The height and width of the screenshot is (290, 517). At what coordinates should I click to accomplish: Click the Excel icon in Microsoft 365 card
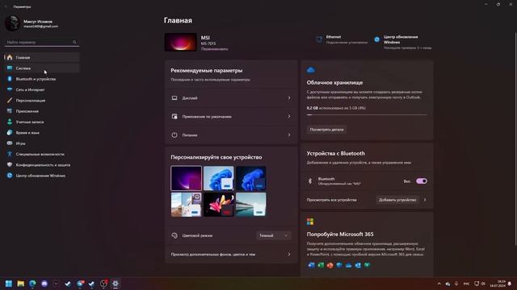pos(321,265)
